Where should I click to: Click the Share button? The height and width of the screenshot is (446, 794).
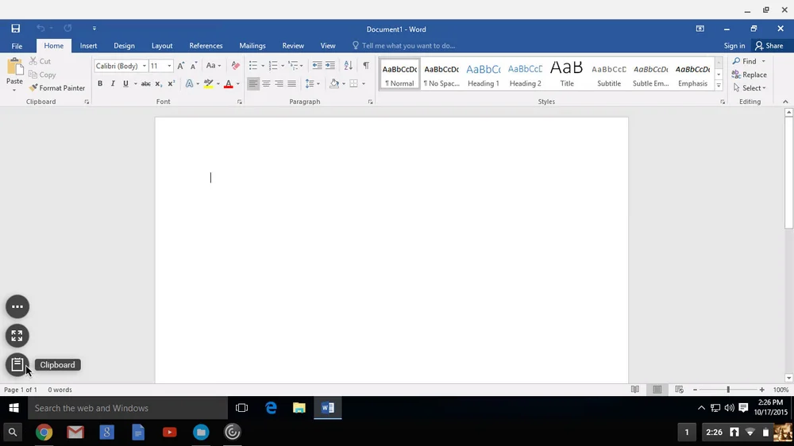tap(769, 45)
